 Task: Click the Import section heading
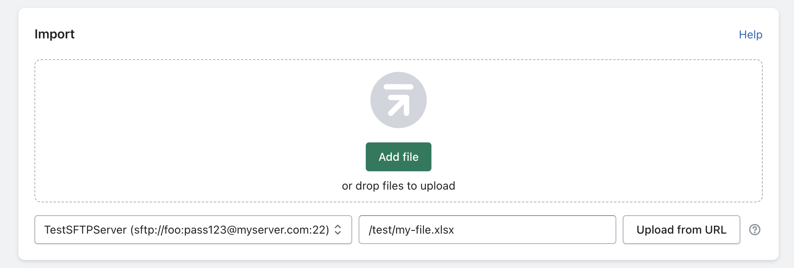pos(54,34)
